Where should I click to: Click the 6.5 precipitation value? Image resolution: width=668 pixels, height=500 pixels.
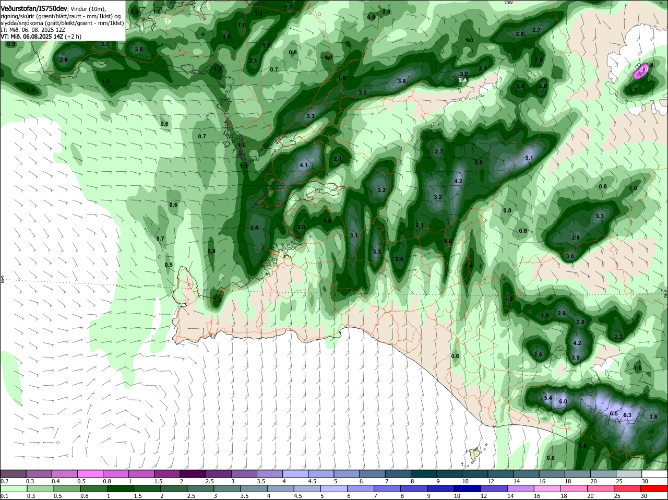(x=614, y=413)
